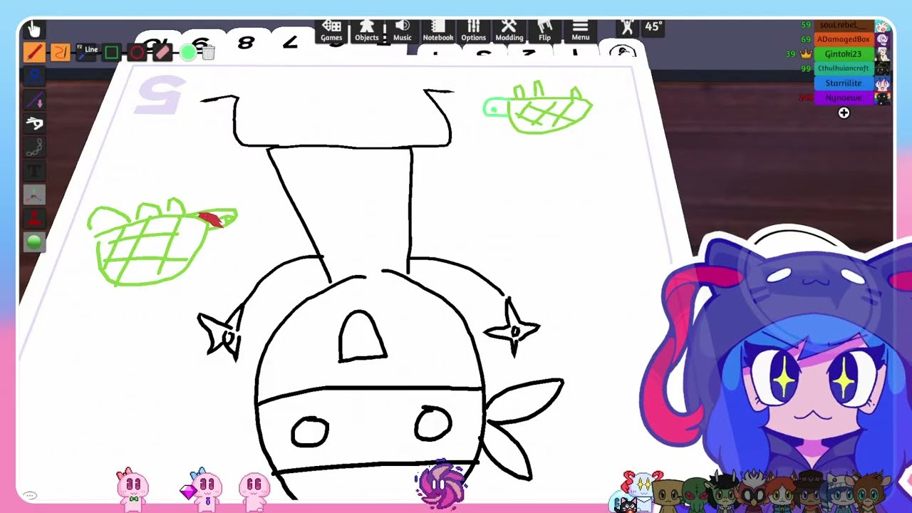Select host player Gintoki23
Screen dimensions: 912x513
[x=844, y=54]
